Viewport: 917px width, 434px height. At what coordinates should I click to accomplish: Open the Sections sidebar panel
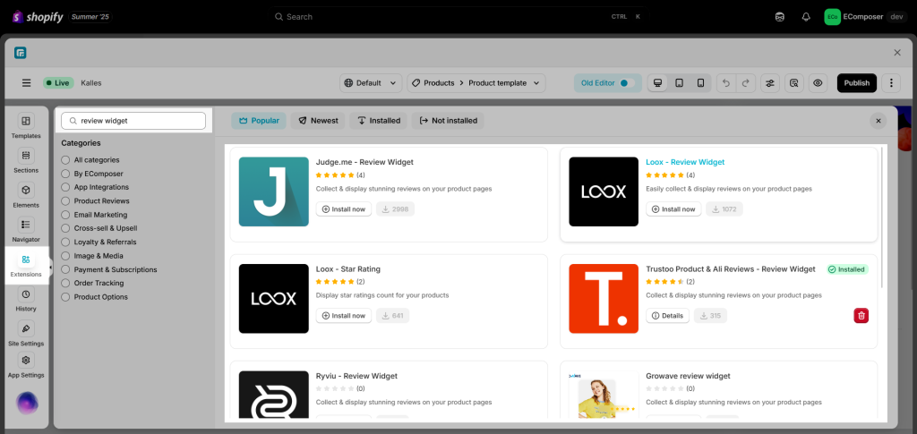click(x=26, y=161)
